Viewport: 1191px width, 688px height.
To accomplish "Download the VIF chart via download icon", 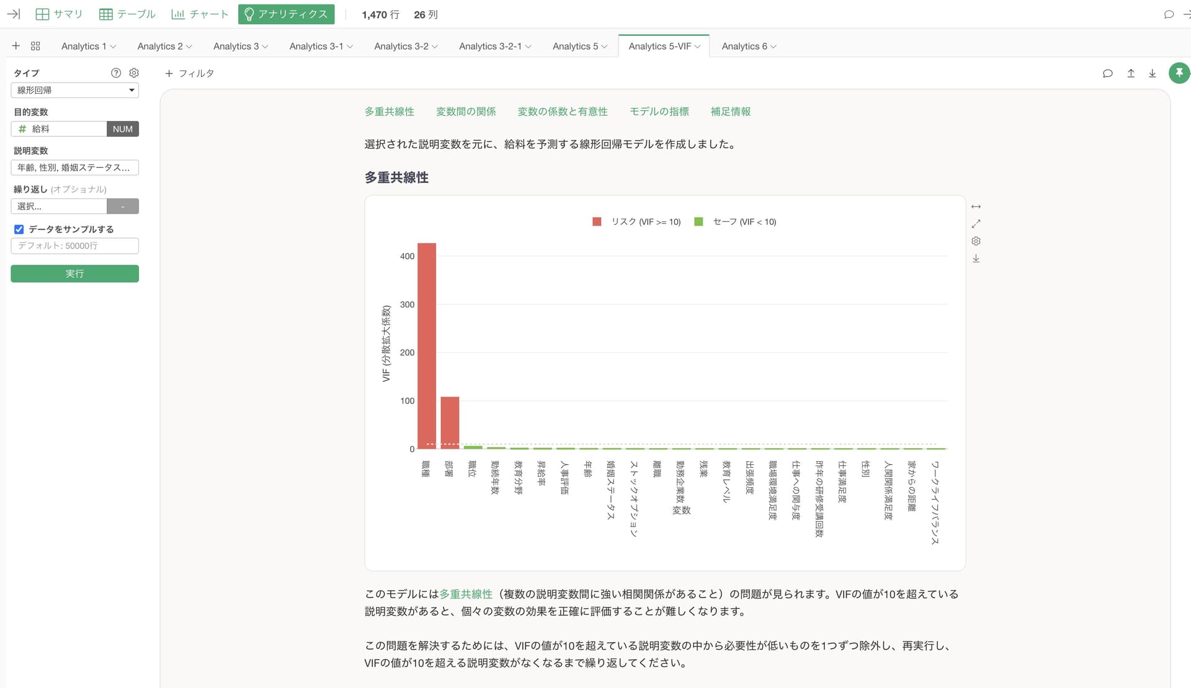I will click(x=976, y=258).
